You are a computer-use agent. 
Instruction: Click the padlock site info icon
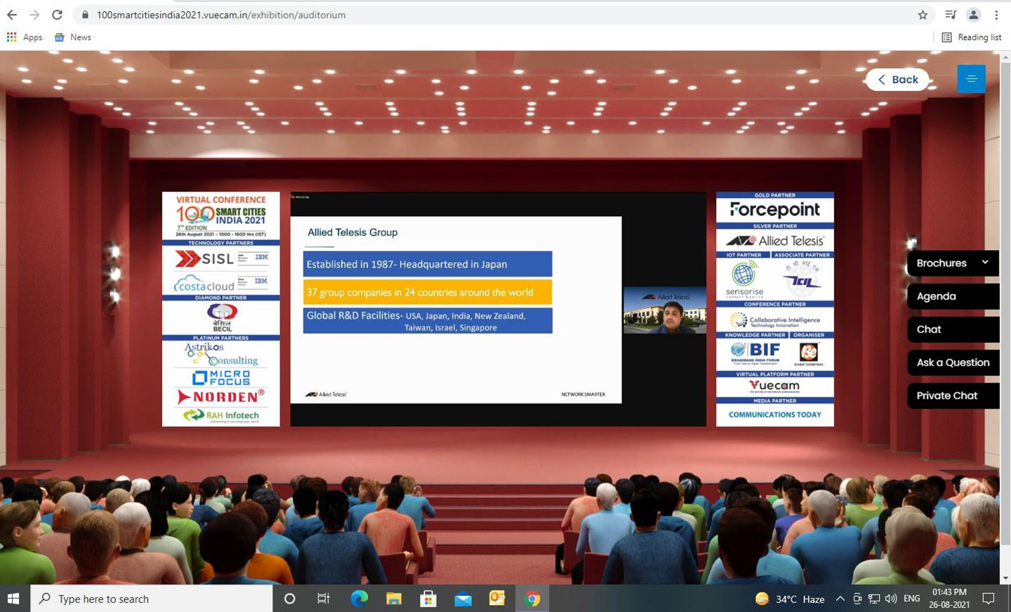[85, 15]
